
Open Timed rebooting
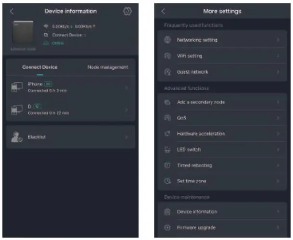coord(222,165)
